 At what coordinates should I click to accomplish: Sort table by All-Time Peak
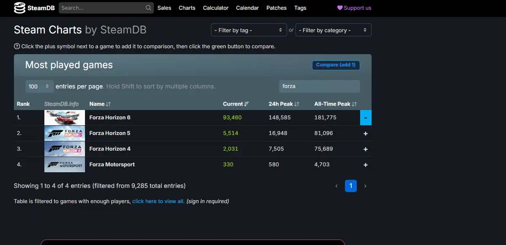335,104
